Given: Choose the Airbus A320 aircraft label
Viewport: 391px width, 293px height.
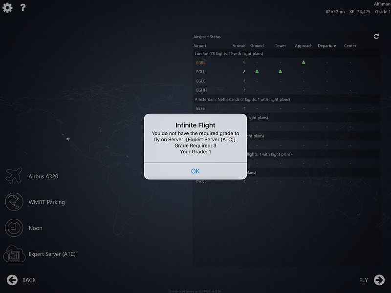Looking at the screenshot, I should click(x=43, y=176).
